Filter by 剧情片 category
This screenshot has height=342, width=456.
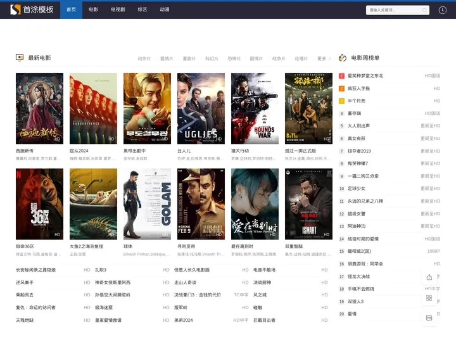(x=256, y=58)
